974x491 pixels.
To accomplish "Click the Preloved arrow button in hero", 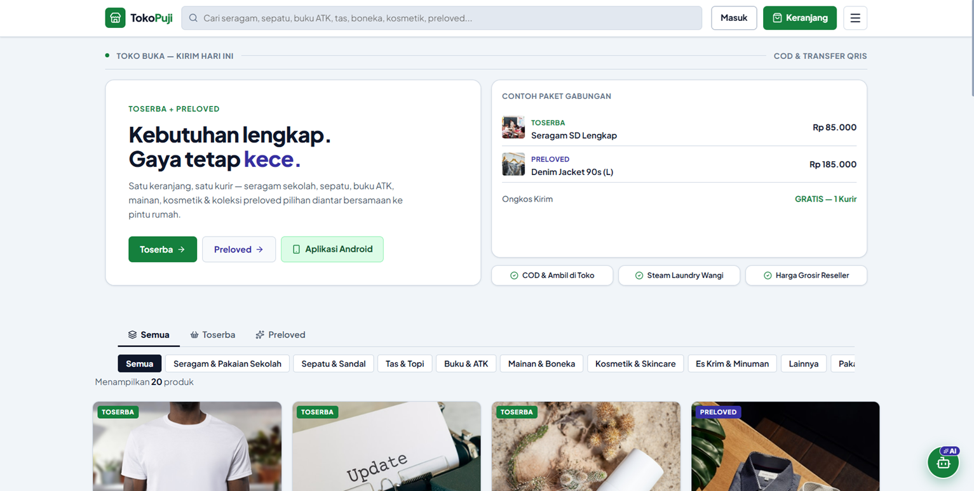I will coord(239,249).
